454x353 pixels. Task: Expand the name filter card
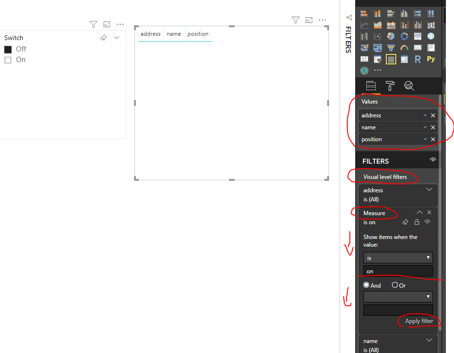(429, 340)
